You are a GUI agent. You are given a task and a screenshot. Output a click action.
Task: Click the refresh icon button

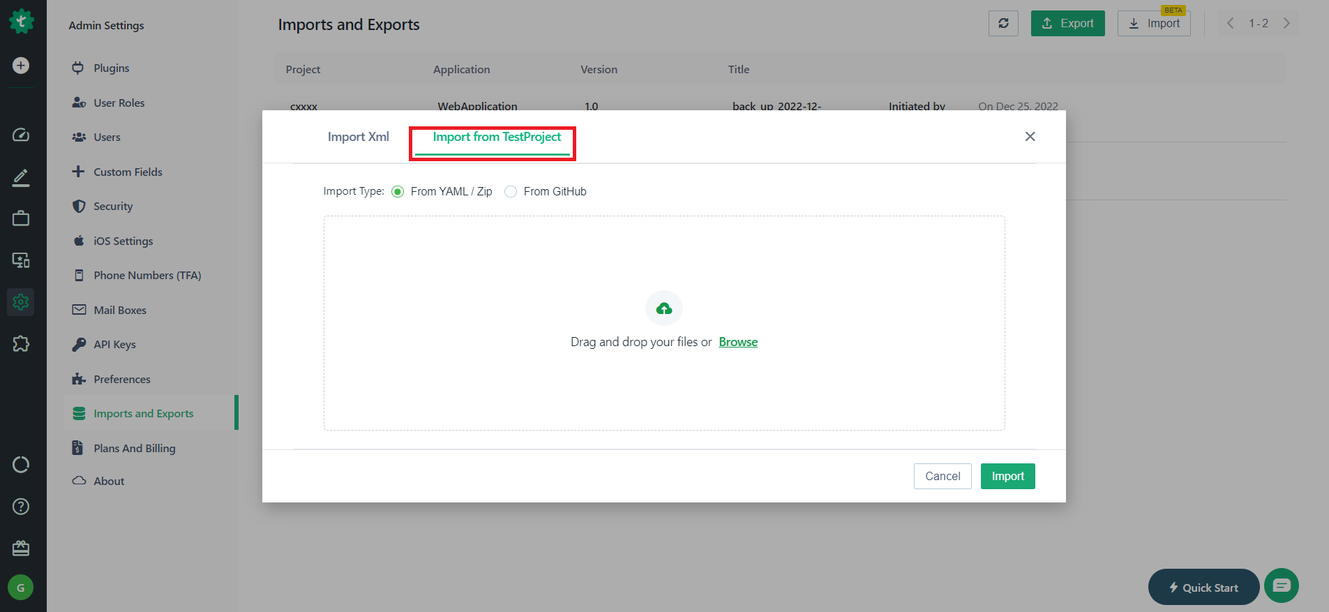pyautogui.click(x=1003, y=23)
